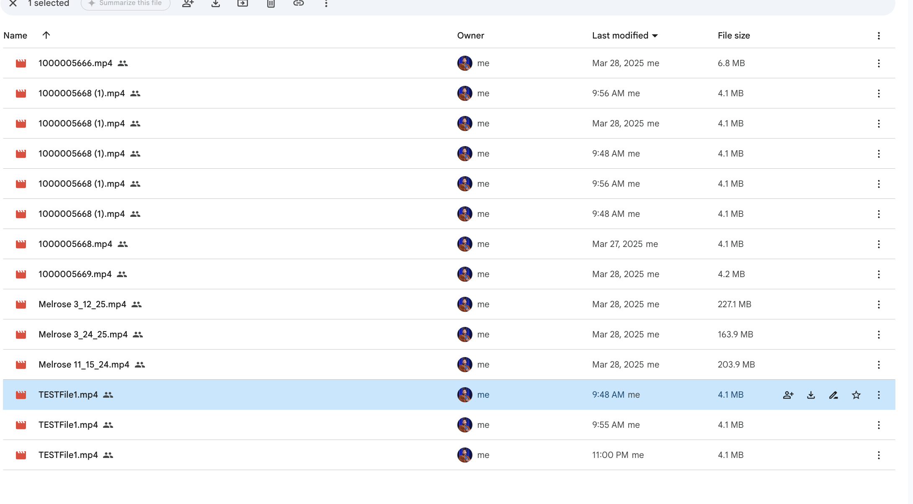
Task: Click the 163.9 MB file size cell
Action: (735, 334)
